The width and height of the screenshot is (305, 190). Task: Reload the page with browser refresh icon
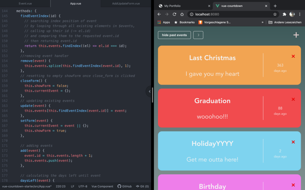click(174, 14)
